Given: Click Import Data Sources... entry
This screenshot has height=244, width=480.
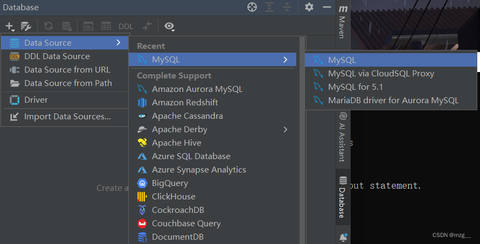Looking at the screenshot, I should (65, 117).
